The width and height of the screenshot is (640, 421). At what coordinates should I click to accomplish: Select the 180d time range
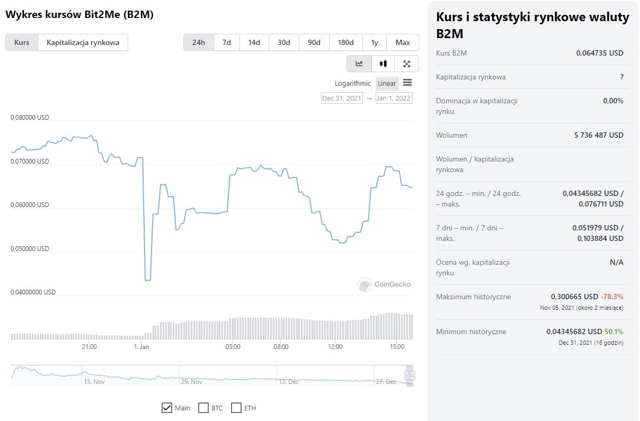pos(346,42)
